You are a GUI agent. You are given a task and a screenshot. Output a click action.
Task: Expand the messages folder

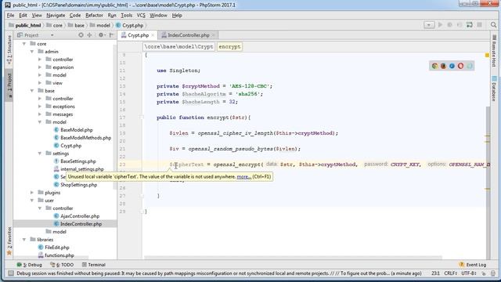(40, 114)
